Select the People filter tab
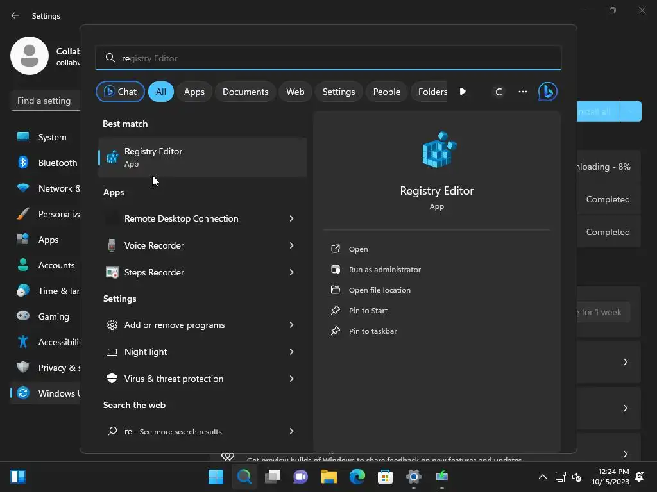657x492 pixels. [387, 92]
